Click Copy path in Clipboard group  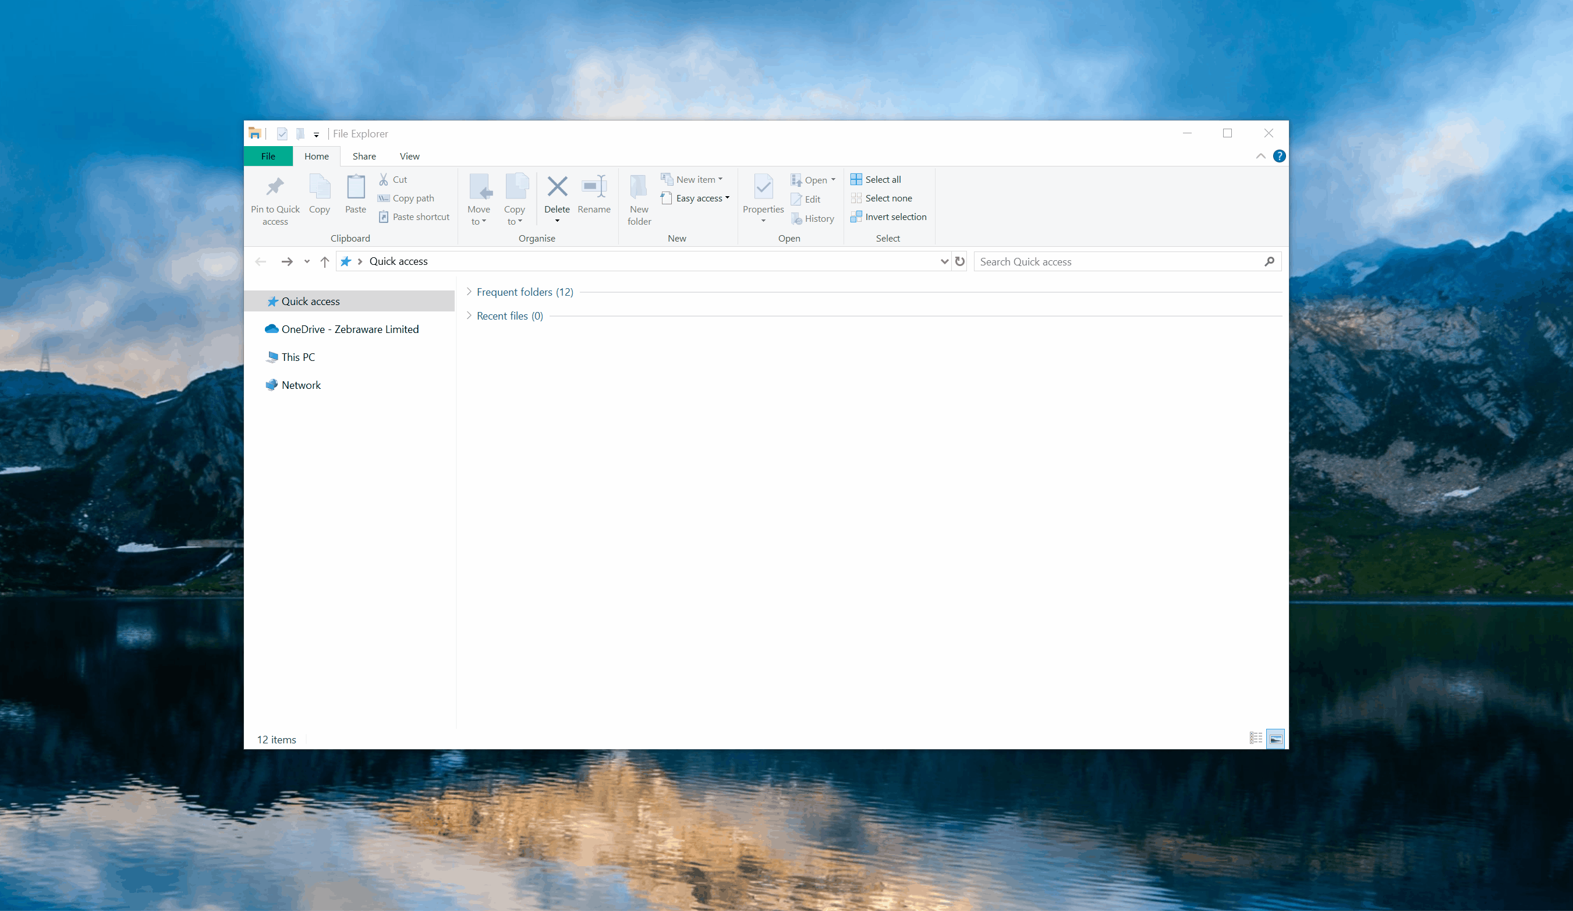click(406, 198)
